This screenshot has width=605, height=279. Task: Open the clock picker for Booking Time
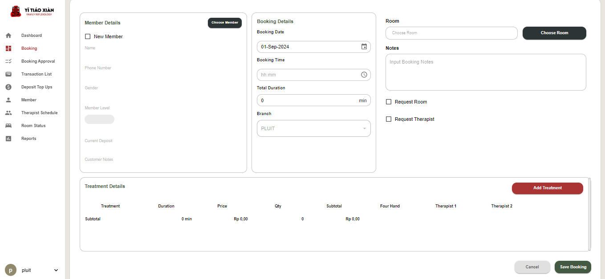pyautogui.click(x=364, y=75)
